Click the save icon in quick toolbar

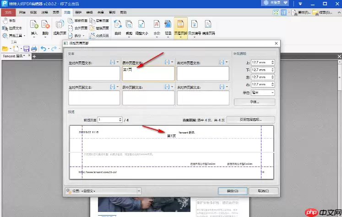coord(27,49)
